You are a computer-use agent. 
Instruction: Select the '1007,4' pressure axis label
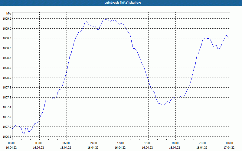coord(7,107)
